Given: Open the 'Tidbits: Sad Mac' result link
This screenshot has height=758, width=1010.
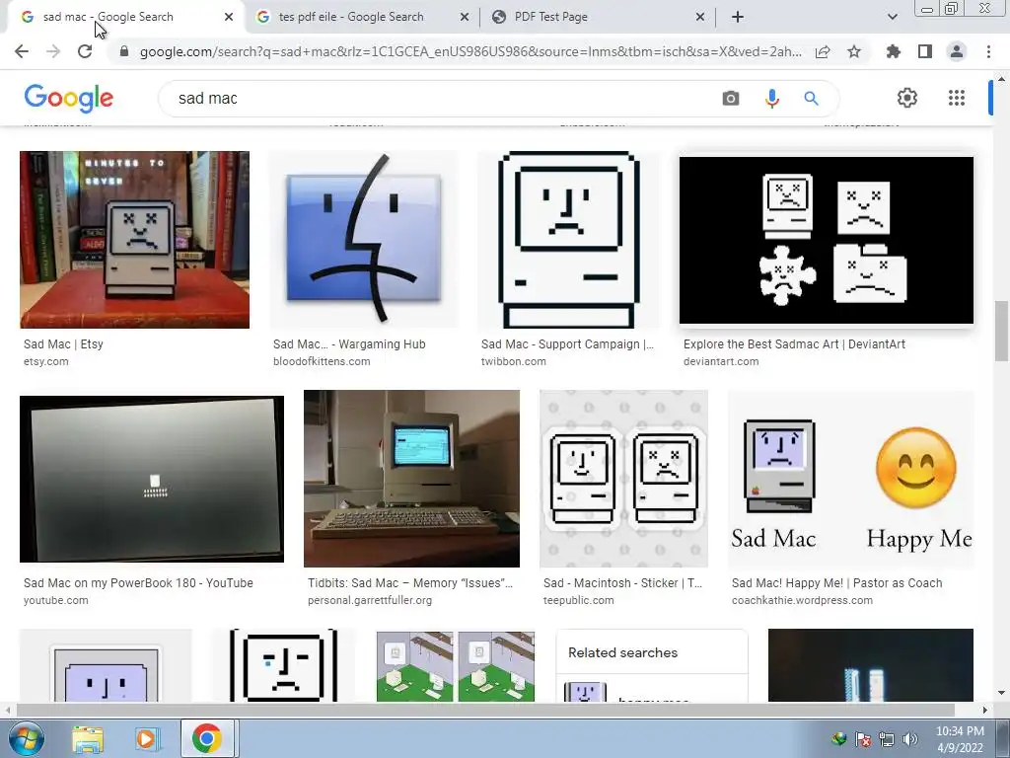Looking at the screenshot, I should click(410, 582).
